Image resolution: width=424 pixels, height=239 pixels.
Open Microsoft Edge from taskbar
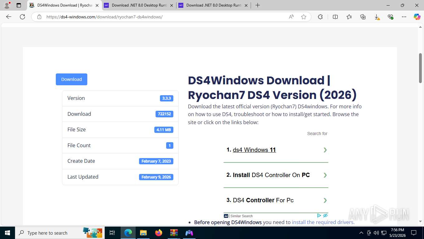(x=128, y=233)
